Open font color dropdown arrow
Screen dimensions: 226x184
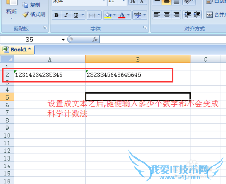tap(128, 15)
